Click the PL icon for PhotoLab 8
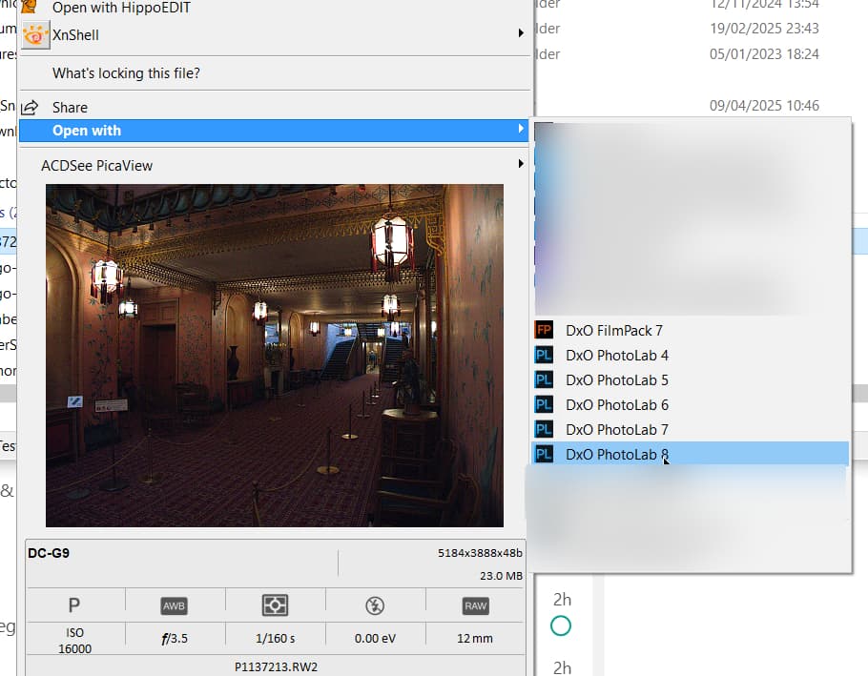The height and width of the screenshot is (676, 868). pyautogui.click(x=544, y=454)
